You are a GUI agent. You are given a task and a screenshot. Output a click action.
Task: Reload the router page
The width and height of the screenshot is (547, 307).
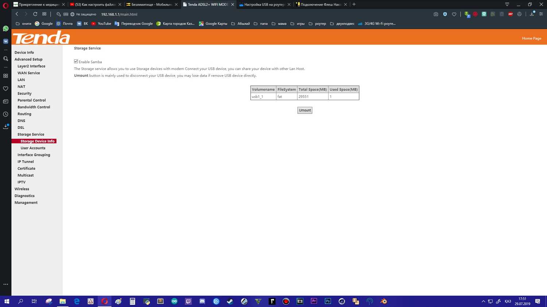coord(35,14)
